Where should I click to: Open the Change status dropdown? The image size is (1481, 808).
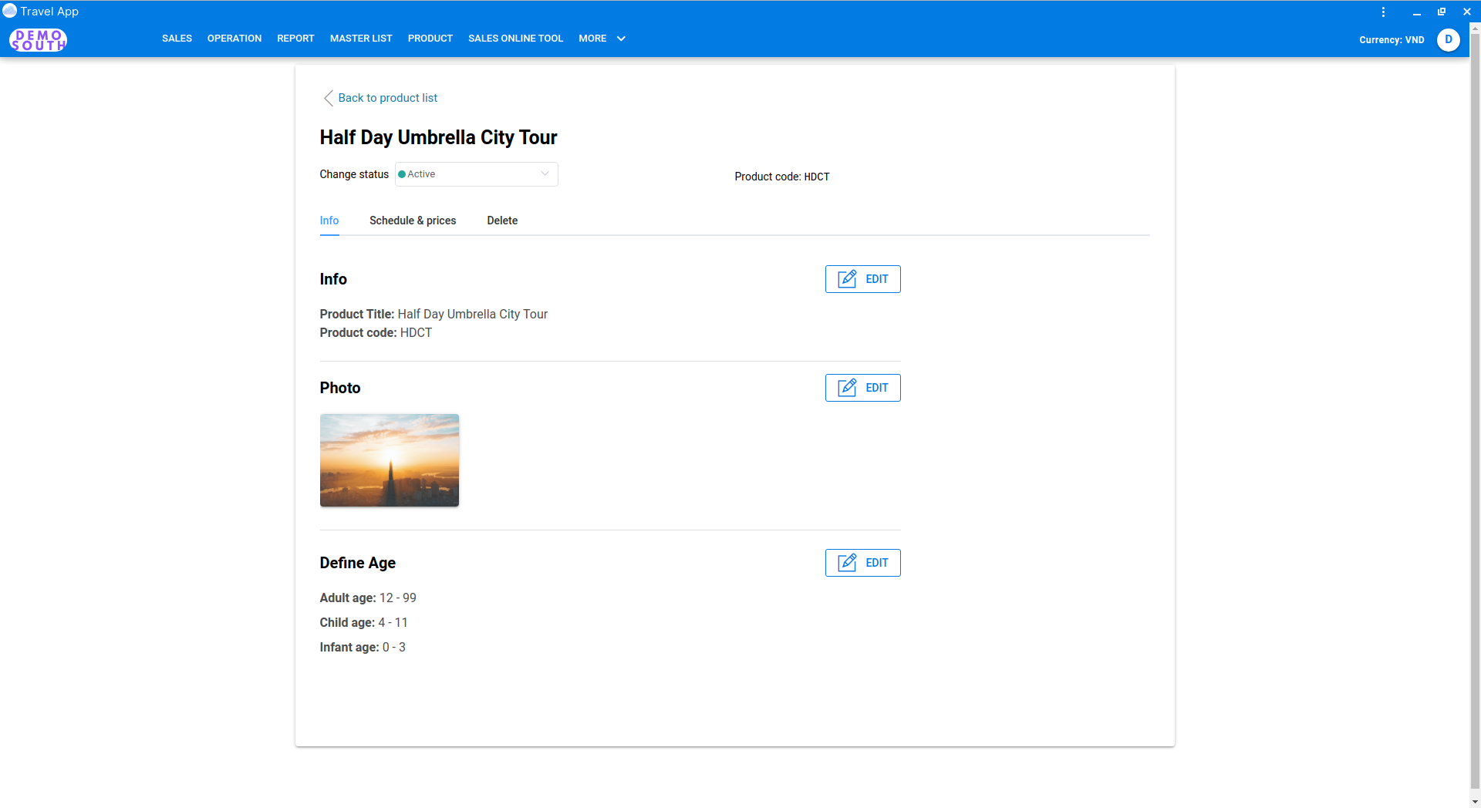(476, 174)
